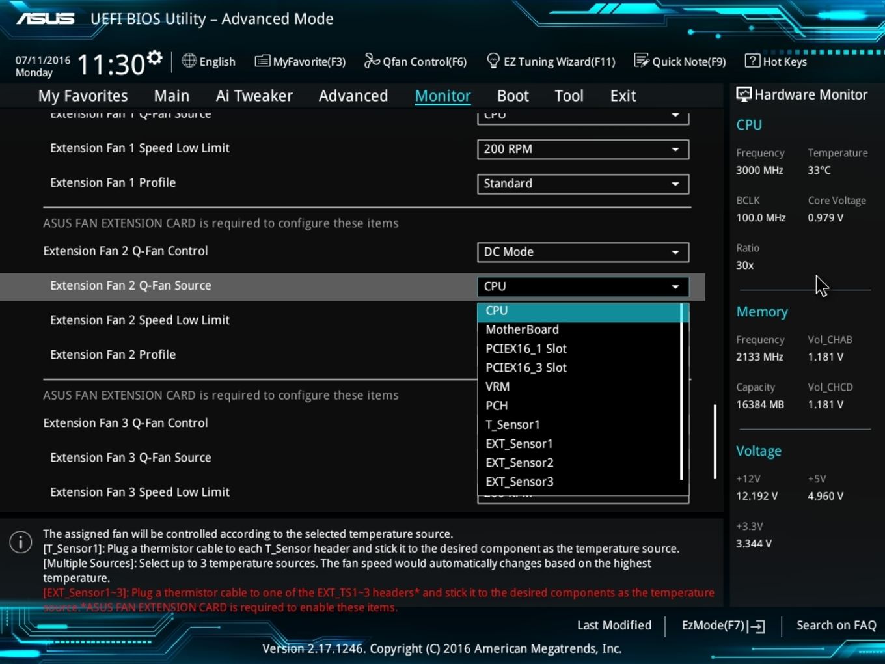This screenshot has height=664, width=885.
Task: Select the Monitor tab
Action: point(443,96)
